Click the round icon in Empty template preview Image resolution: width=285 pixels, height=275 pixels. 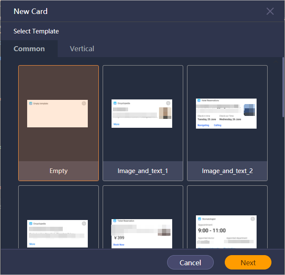84,103
